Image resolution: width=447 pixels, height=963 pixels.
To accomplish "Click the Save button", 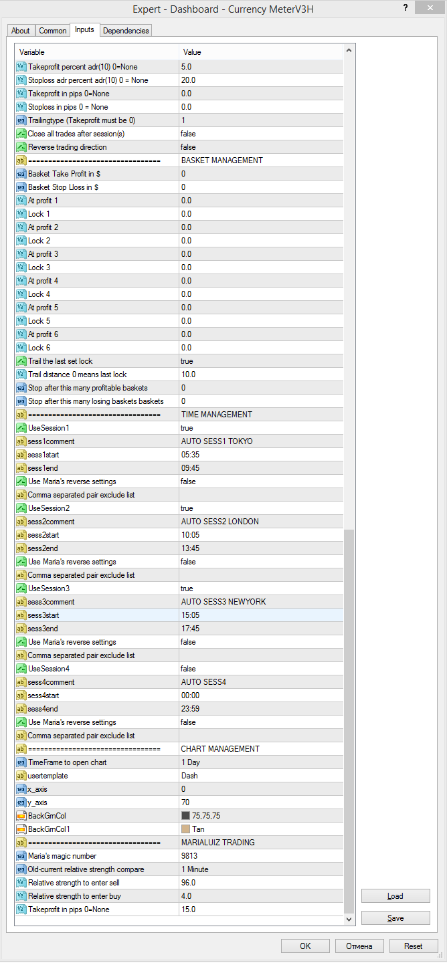I will (x=395, y=918).
